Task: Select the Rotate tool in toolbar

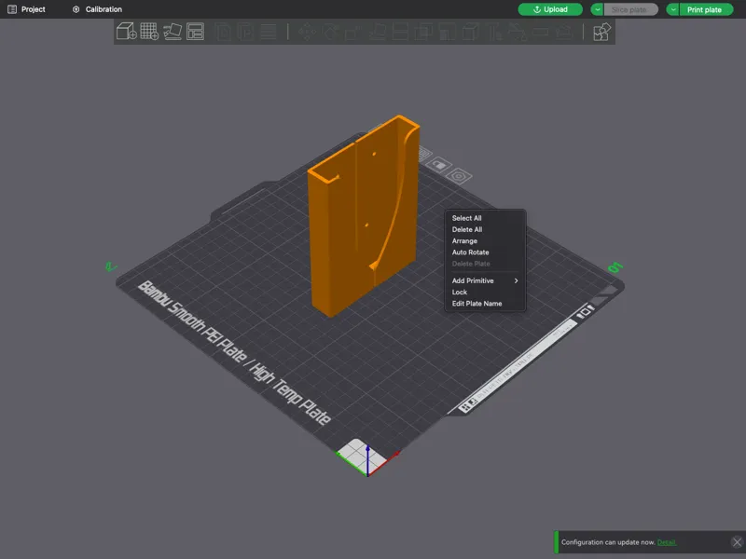Action: [x=330, y=32]
